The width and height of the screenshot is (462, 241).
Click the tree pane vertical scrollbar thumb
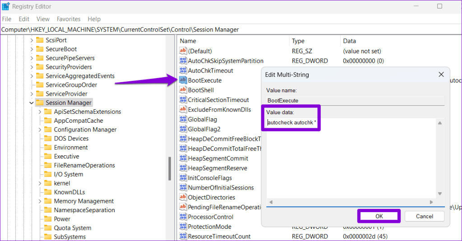tap(170, 168)
